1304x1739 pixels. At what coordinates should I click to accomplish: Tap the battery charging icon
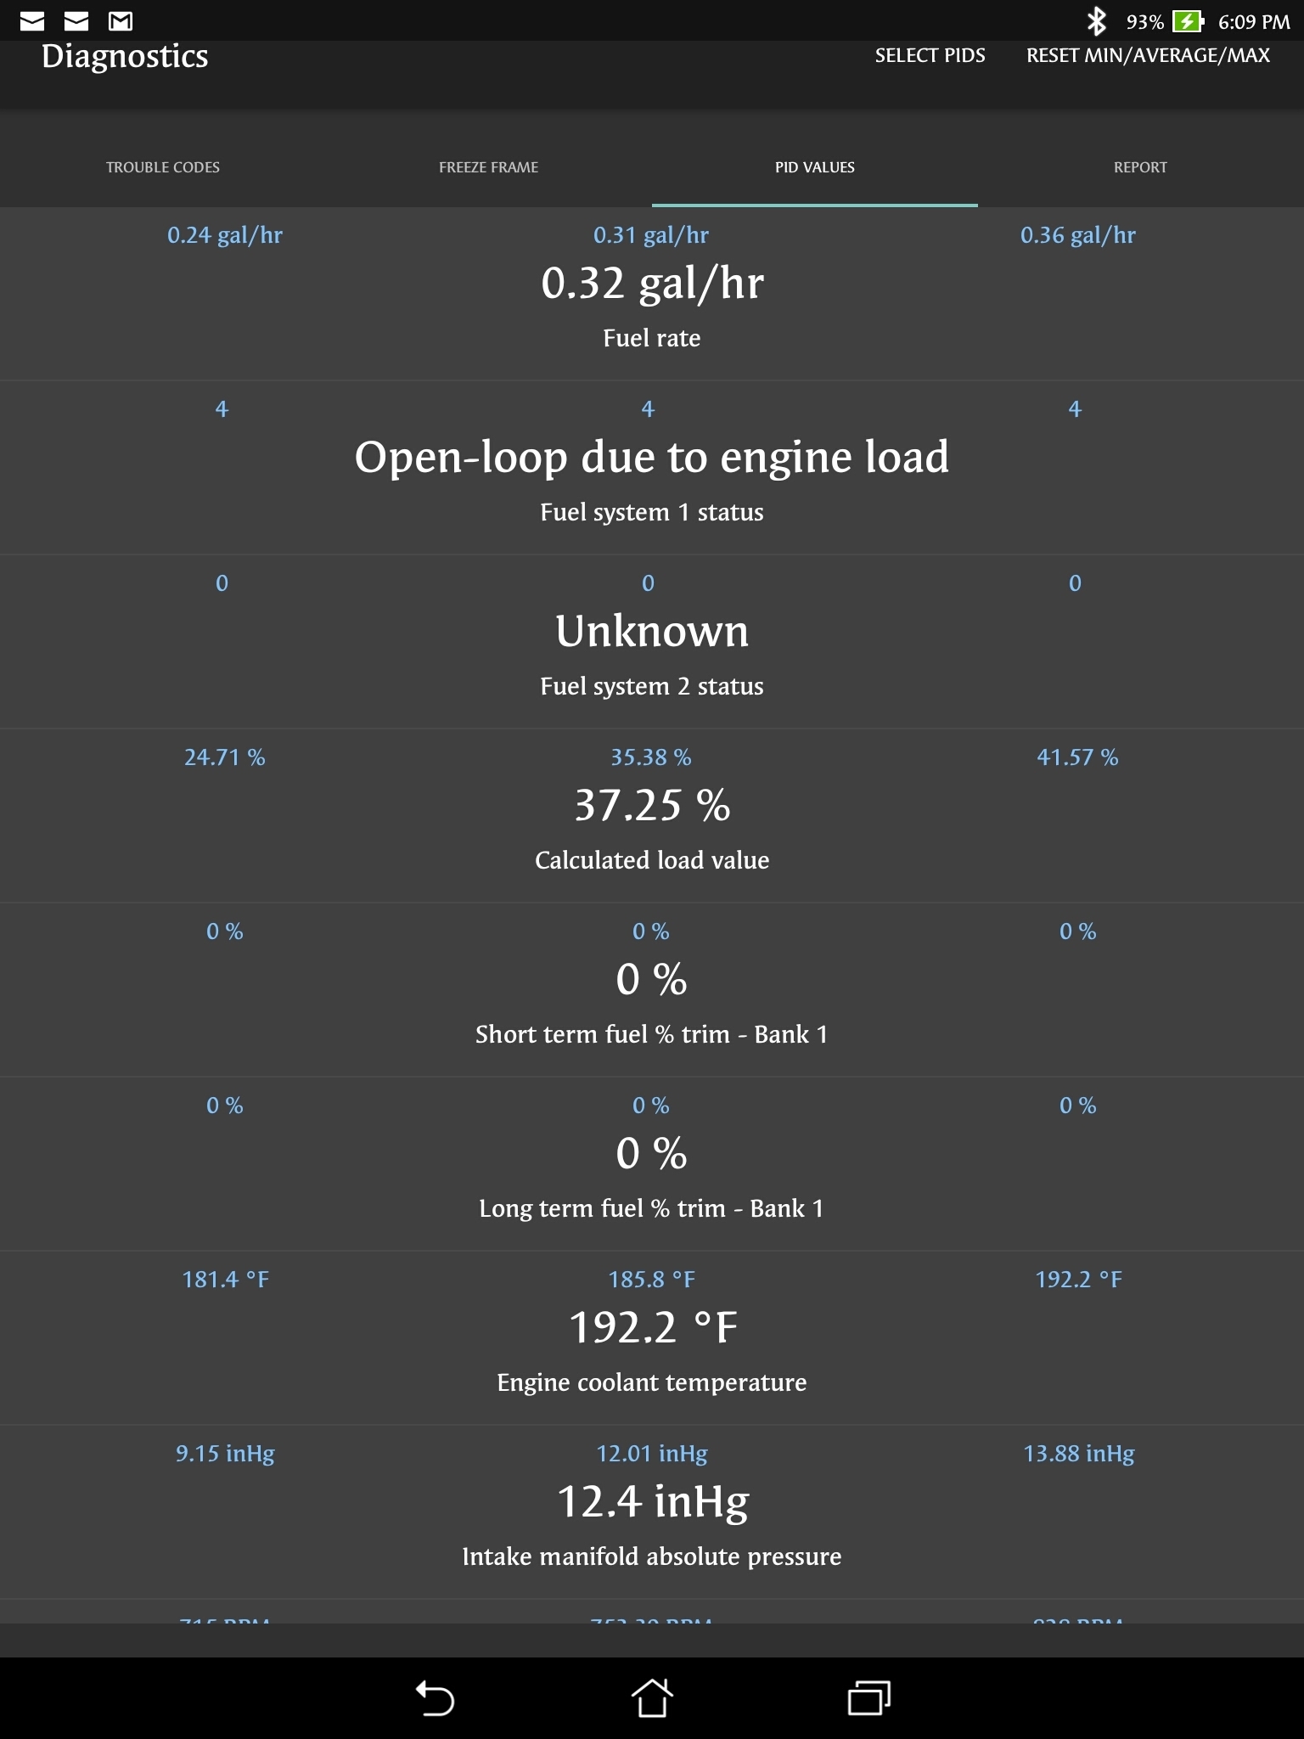tap(1188, 21)
